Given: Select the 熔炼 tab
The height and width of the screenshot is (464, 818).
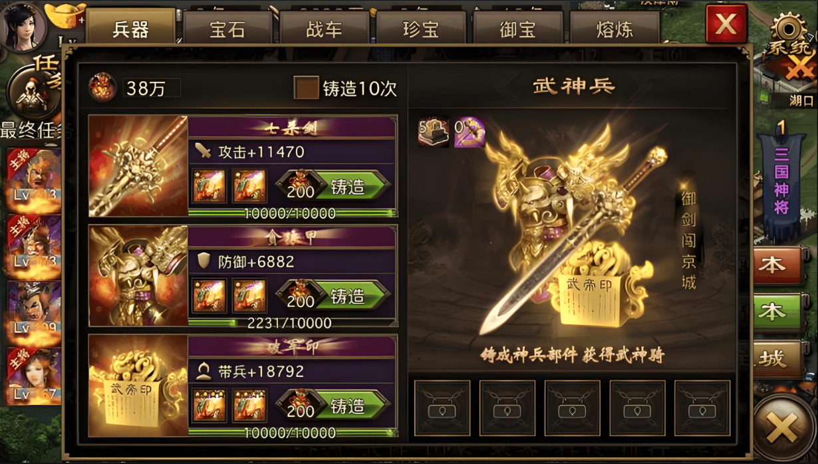Looking at the screenshot, I should pyautogui.click(x=614, y=30).
